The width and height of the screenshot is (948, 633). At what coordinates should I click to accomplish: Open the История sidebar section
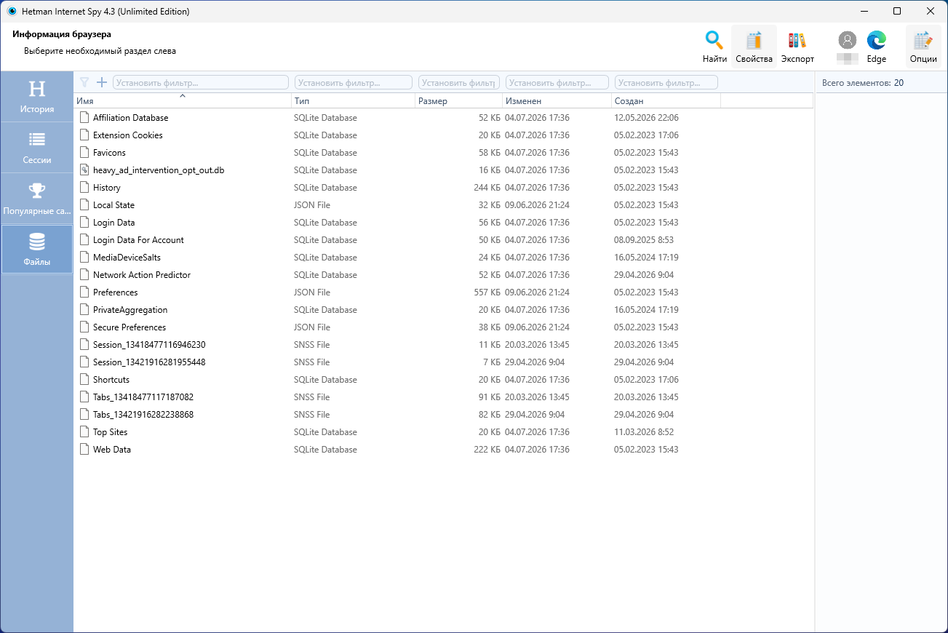pyautogui.click(x=37, y=97)
